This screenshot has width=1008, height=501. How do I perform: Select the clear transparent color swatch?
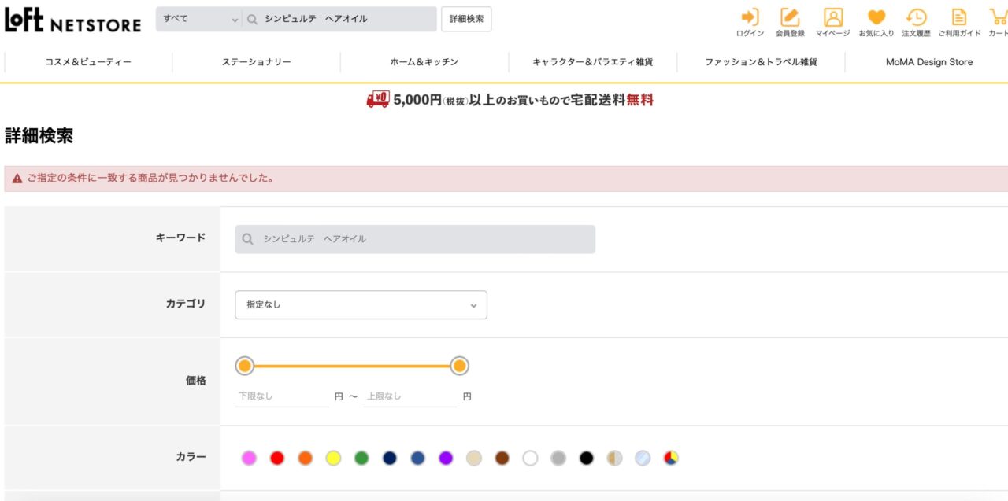click(643, 458)
